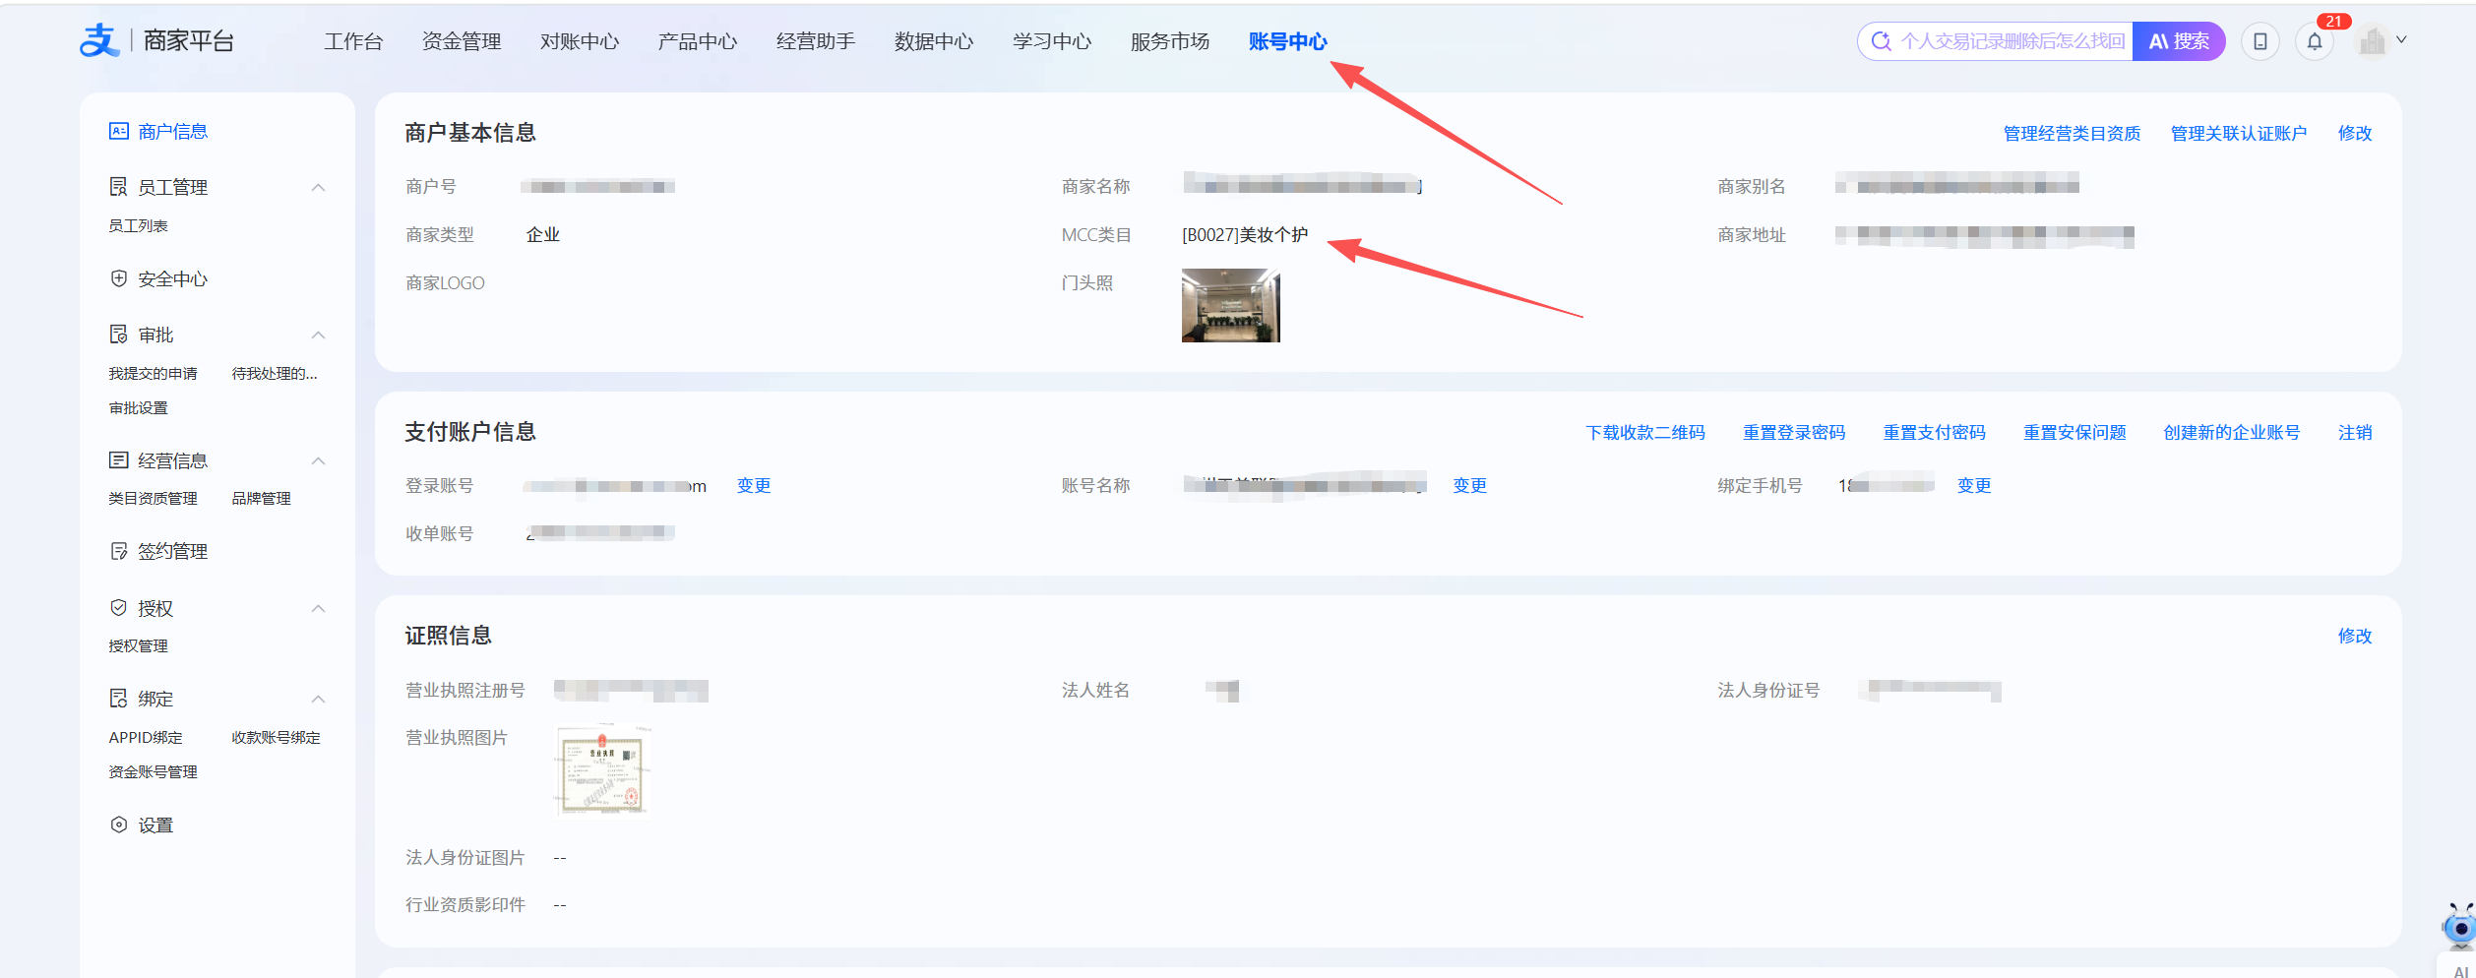Collapse the 员工管理 section chevron
The height and width of the screenshot is (978, 2476).
coord(318,187)
